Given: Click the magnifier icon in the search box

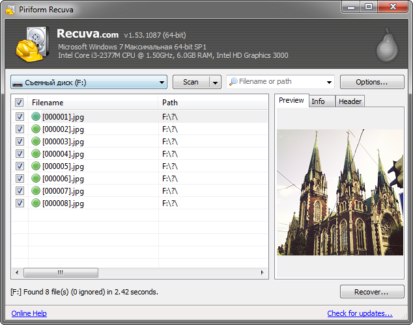Looking at the screenshot, I should coord(233,82).
